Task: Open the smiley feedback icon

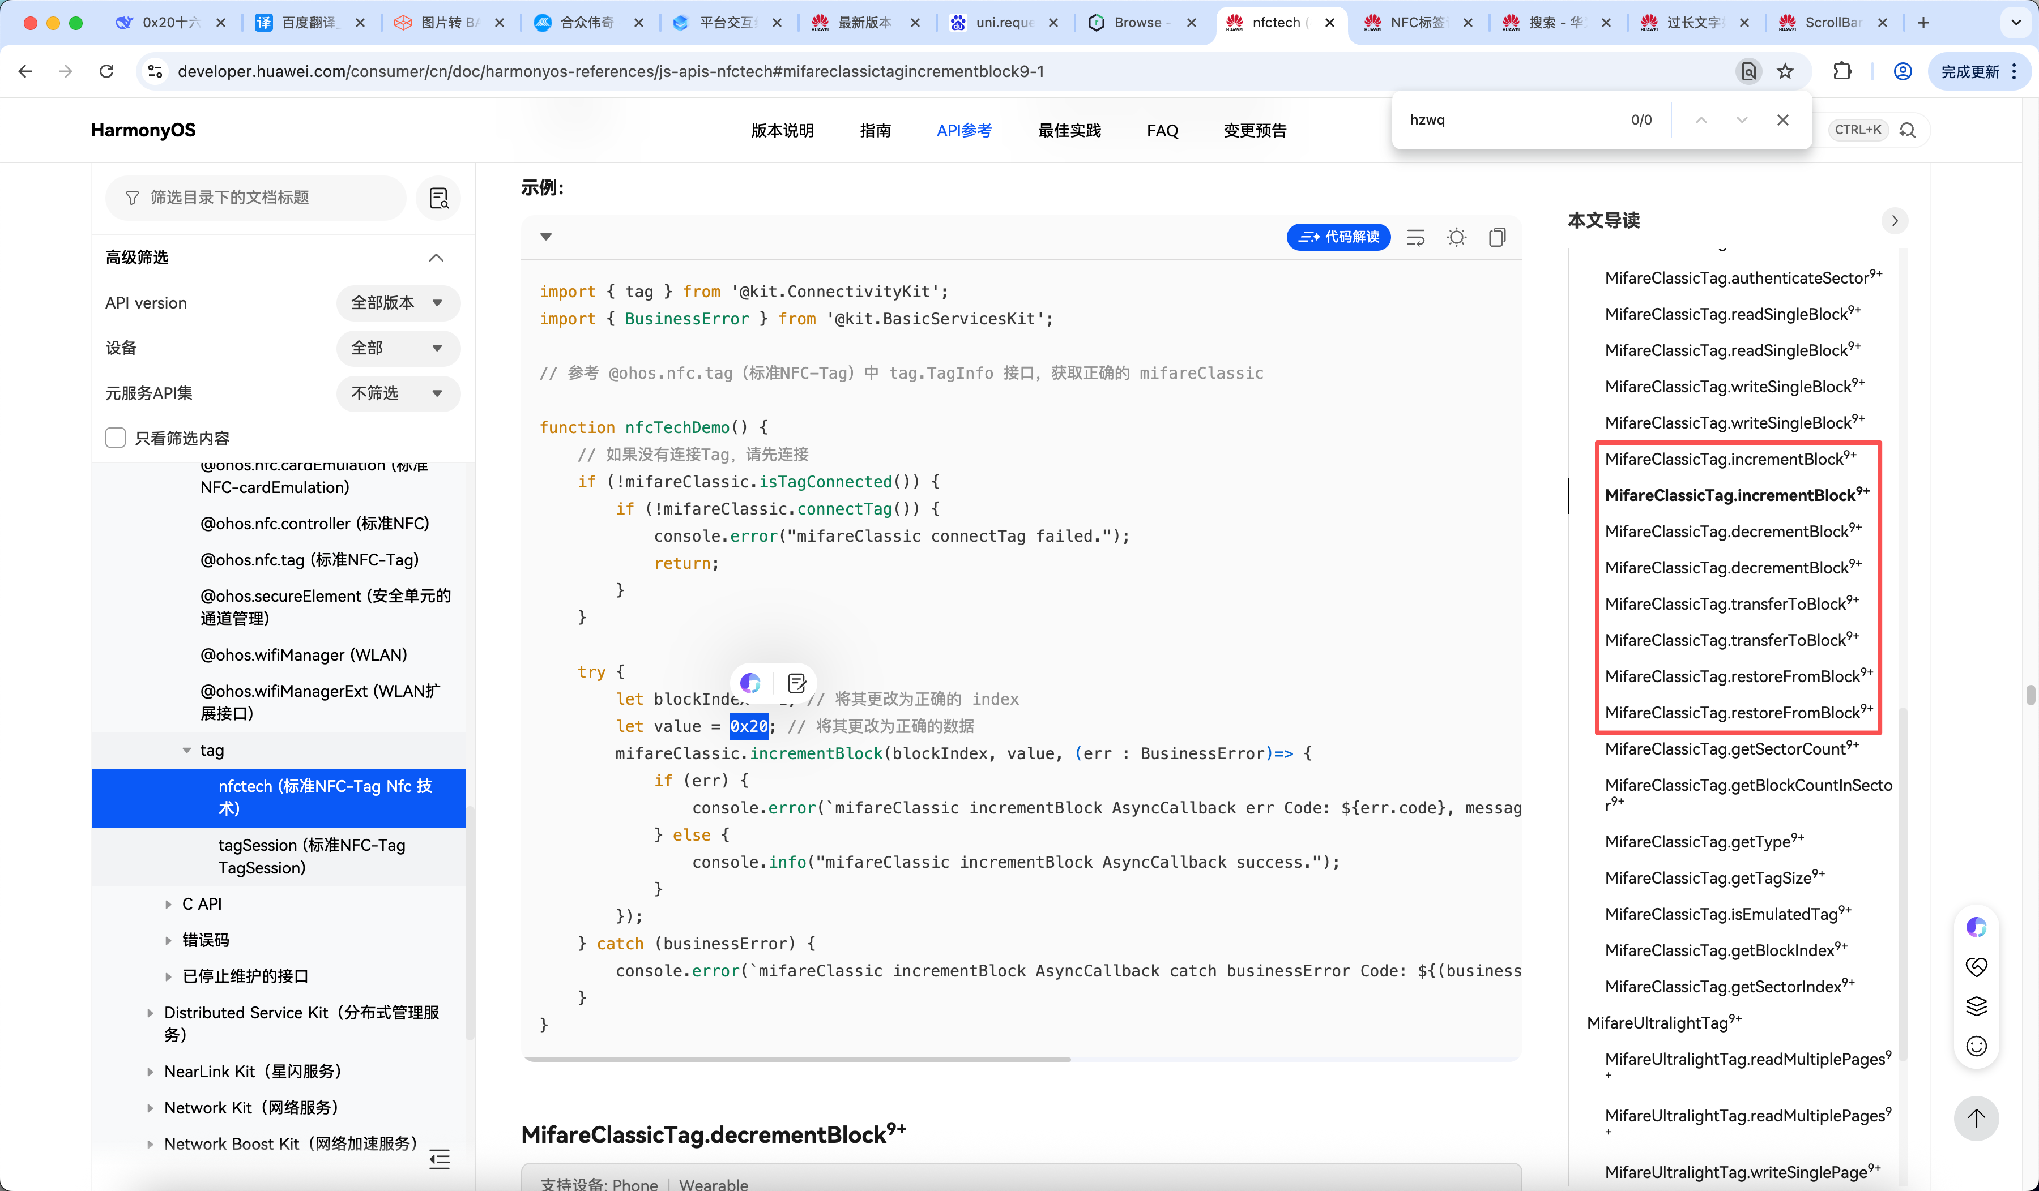Action: 1976,1046
